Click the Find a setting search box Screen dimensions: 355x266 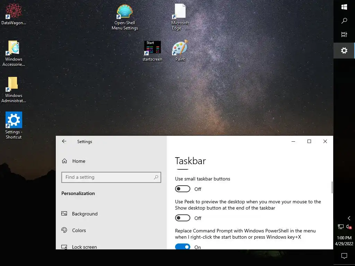(111, 177)
